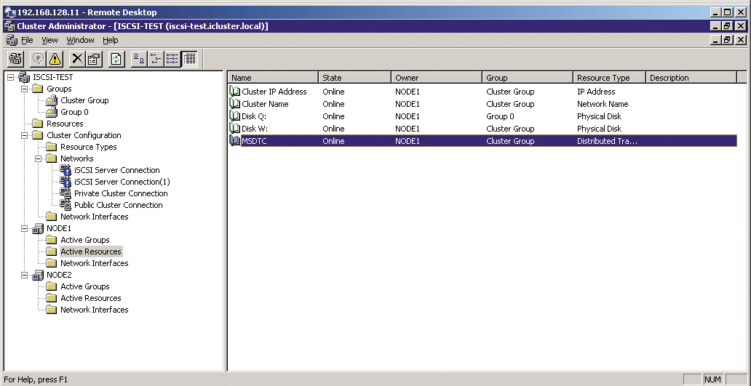Screen dimensions: 751x386
Task: Open the Help menu
Action: tap(110, 40)
